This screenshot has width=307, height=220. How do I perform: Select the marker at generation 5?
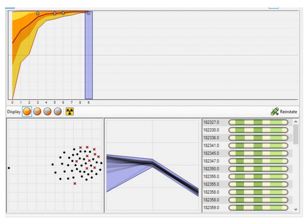tap(55, 13)
